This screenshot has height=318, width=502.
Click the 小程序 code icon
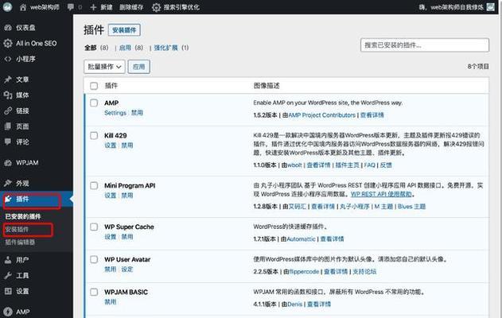[x=8, y=59]
